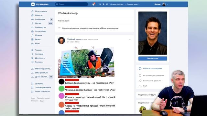Image resolution: width=207 pixels, height=116 pixels.
Task: Click the notifications bell in community actions
Action: [x=140, y=75]
